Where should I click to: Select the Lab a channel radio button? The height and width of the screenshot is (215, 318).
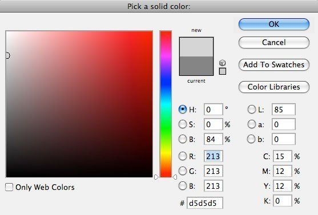pyautogui.click(x=251, y=124)
